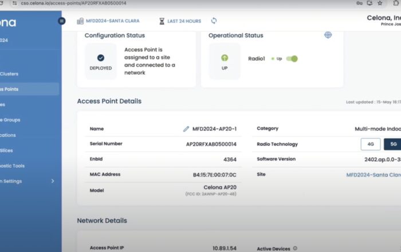Click the Enbid value 4364

tap(230, 159)
